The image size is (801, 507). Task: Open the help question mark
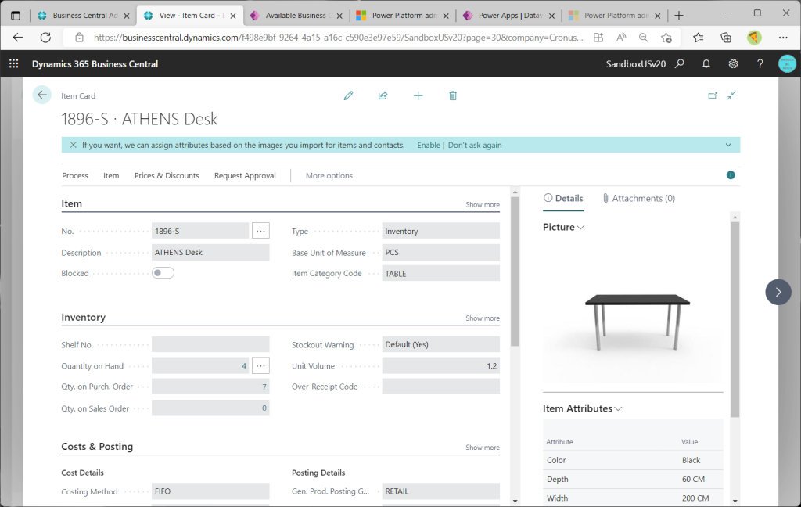click(760, 63)
